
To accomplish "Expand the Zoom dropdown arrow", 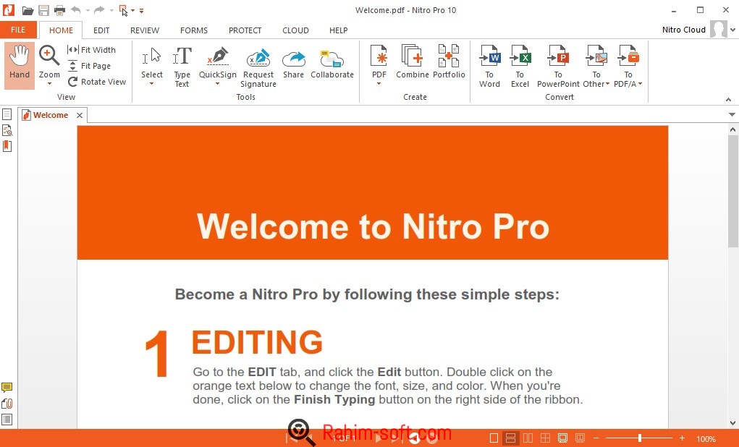I will [x=49, y=84].
